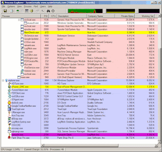Image resolution: width=162 pixels, height=152 pixels.
Task: Click the hamachi.exe process icon
Action: (x=9, y=135)
